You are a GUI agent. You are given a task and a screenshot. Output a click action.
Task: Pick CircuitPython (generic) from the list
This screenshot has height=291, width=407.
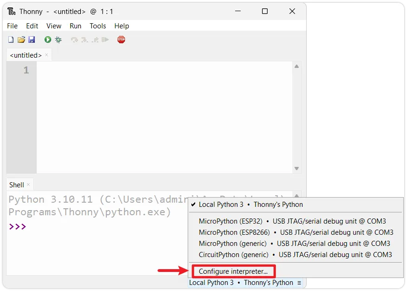pos(295,255)
